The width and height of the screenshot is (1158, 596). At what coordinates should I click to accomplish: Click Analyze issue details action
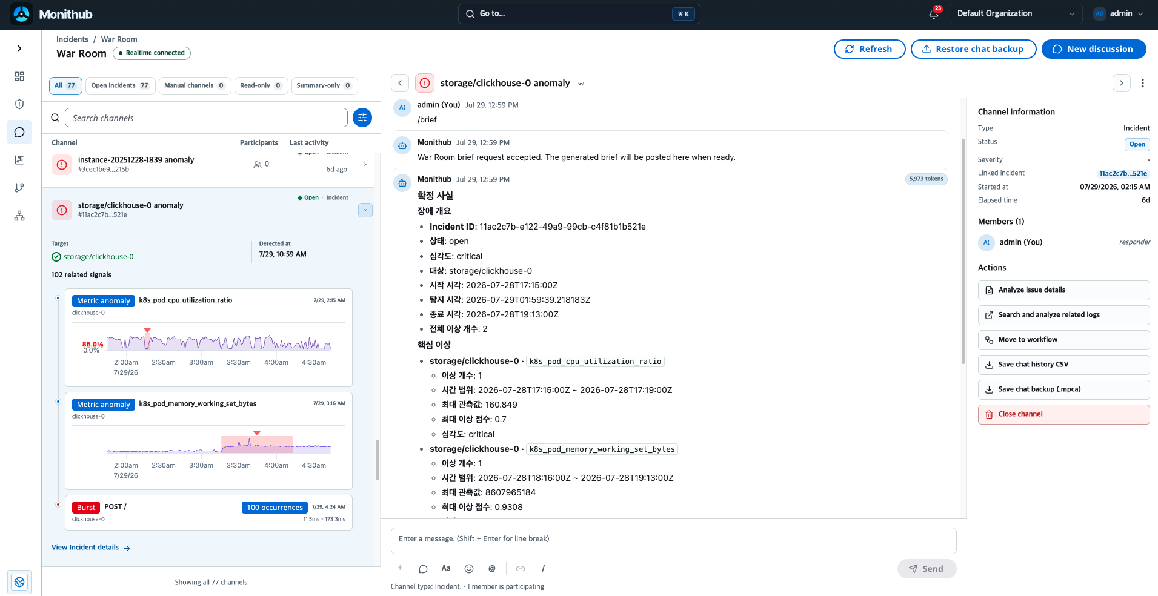(1063, 290)
